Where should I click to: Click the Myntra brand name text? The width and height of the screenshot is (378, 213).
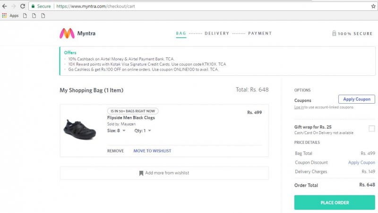[86, 33]
